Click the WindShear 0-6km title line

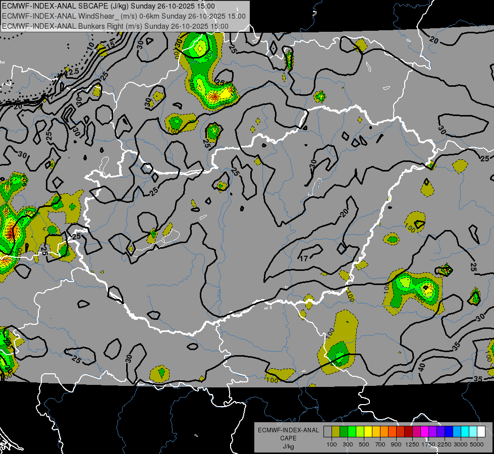point(124,16)
